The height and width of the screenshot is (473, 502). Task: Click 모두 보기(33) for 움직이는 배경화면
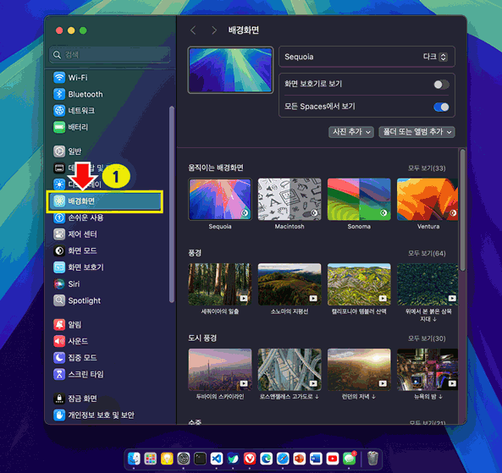[427, 168]
